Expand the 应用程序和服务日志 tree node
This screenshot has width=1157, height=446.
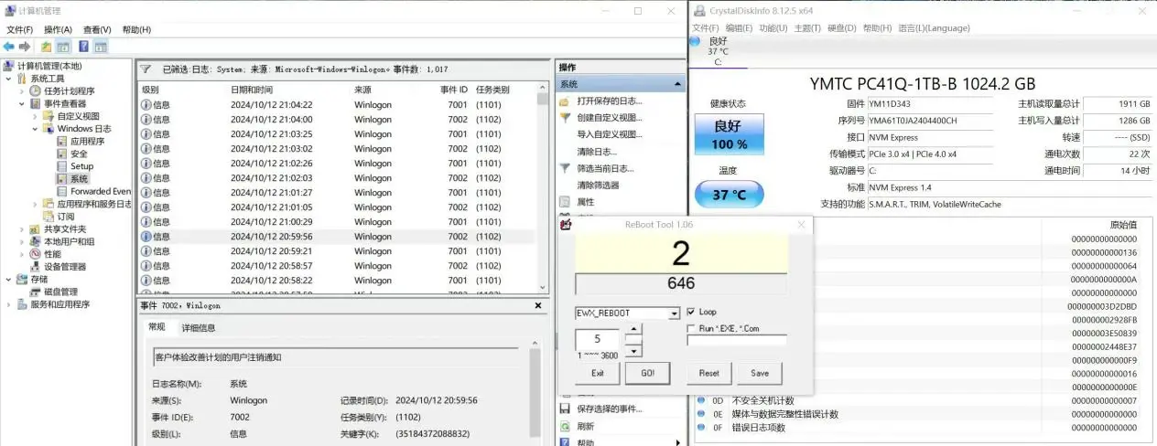pos(35,204)
